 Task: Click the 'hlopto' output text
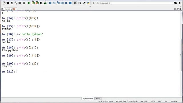click(x=7, y=66)
